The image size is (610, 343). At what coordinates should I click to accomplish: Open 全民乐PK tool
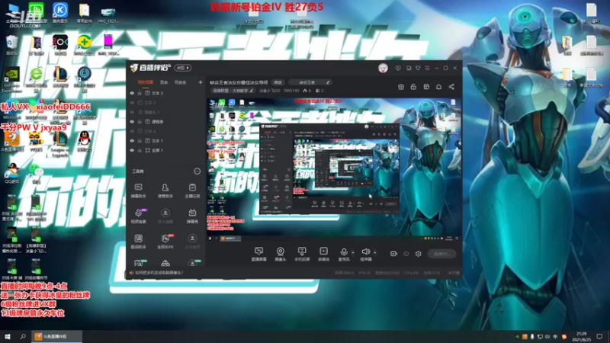tap(165, 241)
